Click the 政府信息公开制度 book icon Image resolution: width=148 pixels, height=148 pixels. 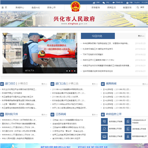tap(104, 136)
